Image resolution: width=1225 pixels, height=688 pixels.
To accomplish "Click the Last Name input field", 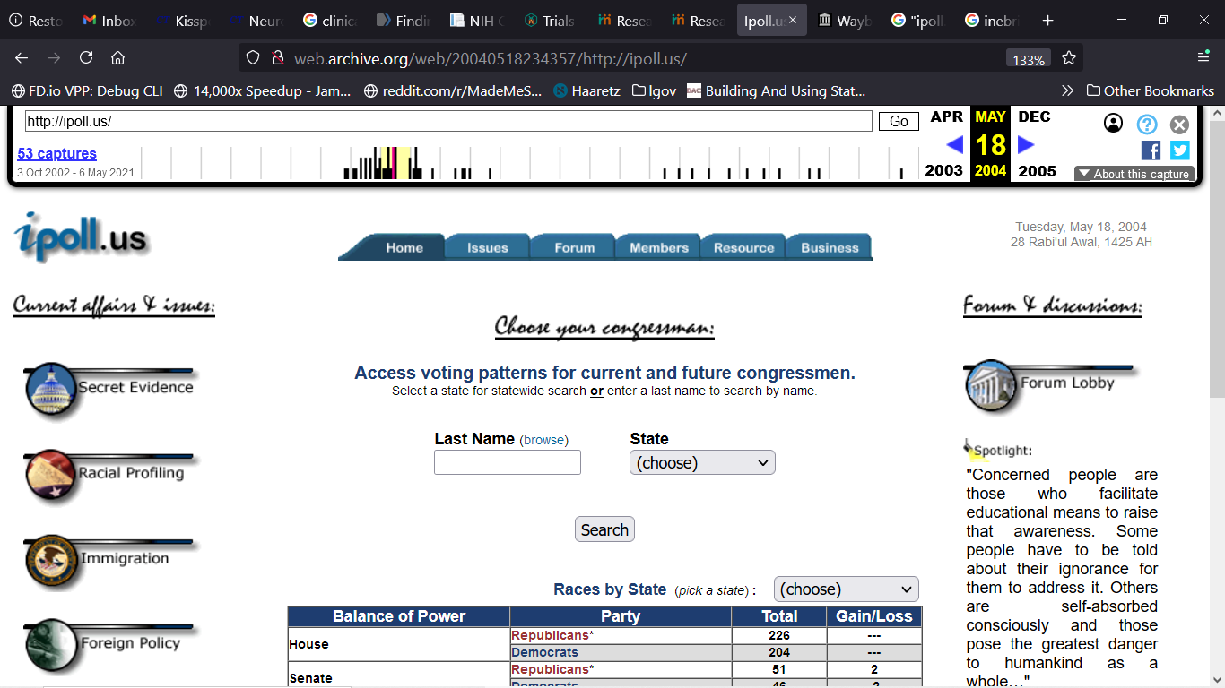I will (x=507, y=462).
